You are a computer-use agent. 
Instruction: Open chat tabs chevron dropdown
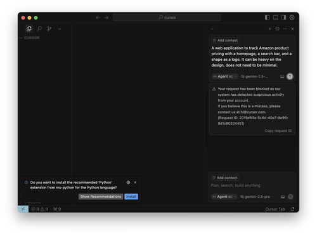(212, 29)
